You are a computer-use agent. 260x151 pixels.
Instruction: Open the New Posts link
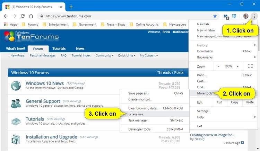click(17, 55)
